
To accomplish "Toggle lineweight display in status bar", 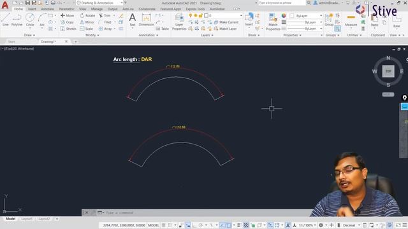I will 238,225.
